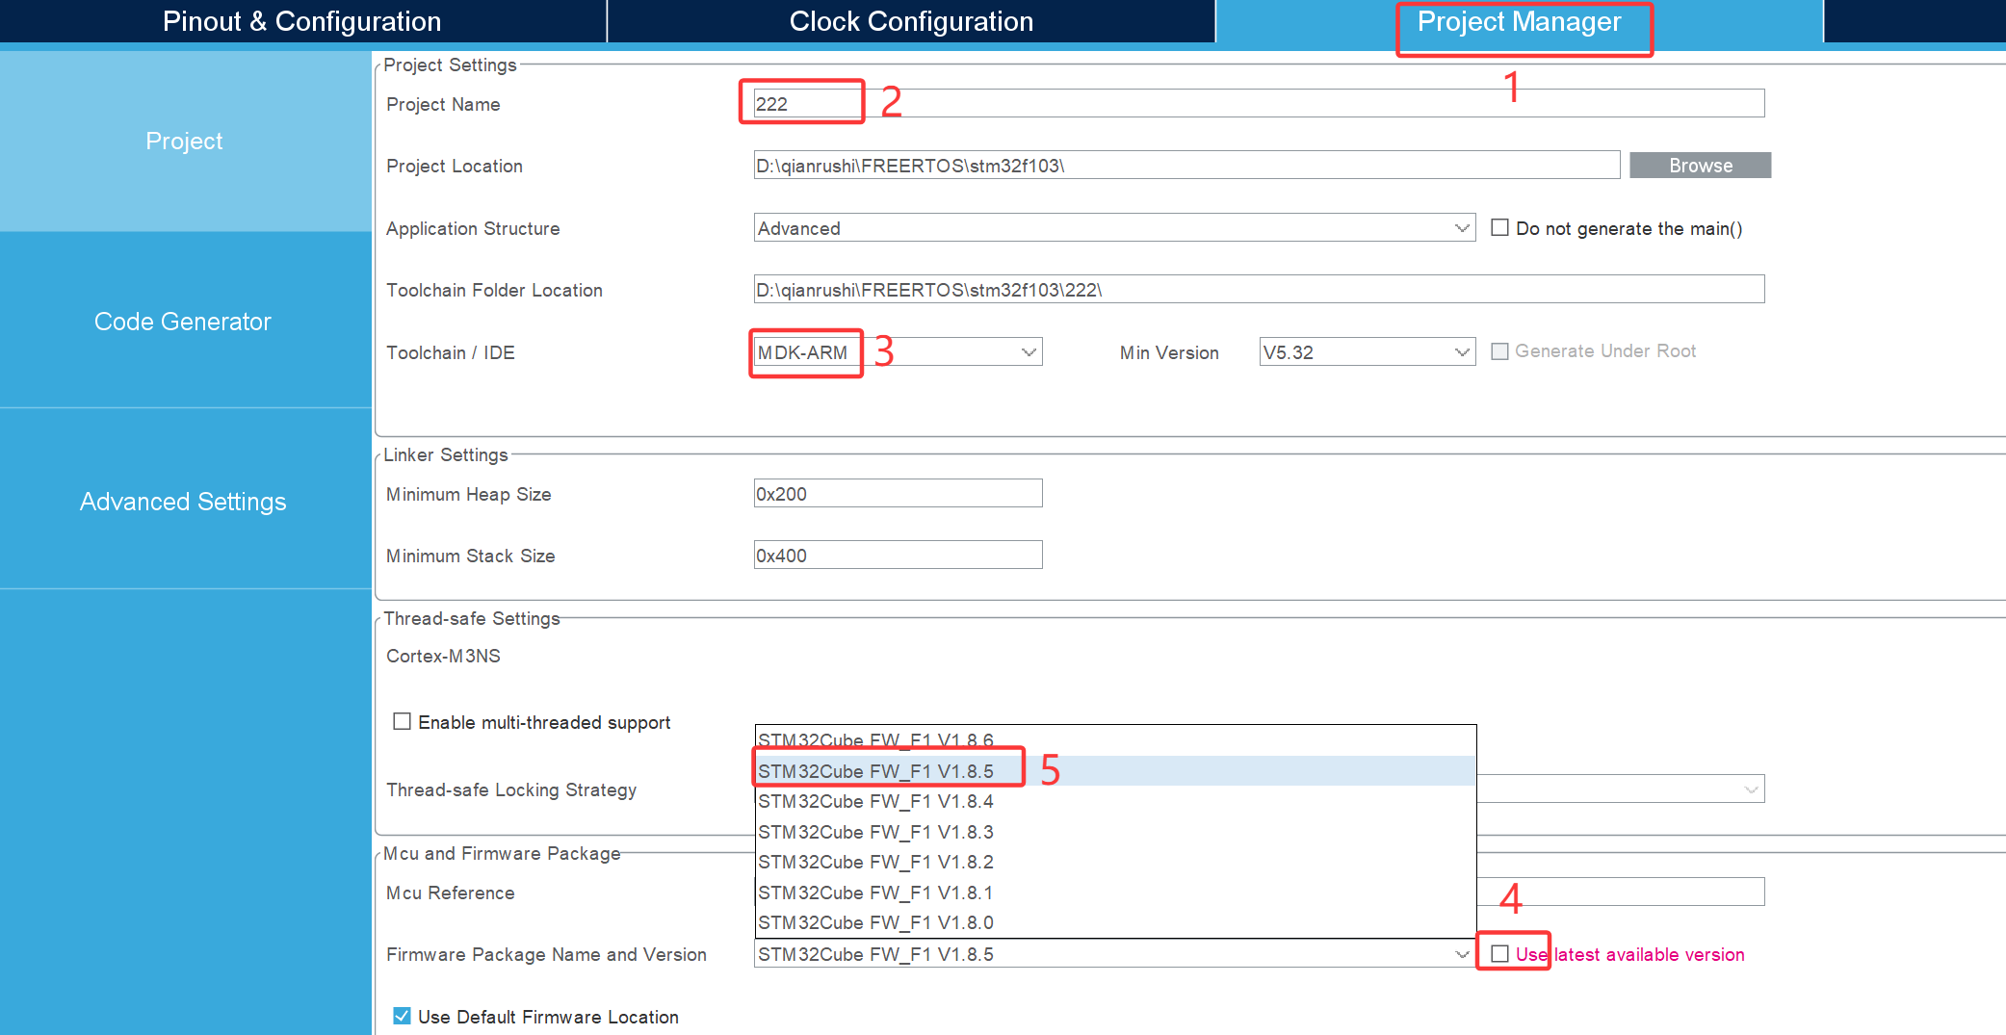This screenshot has width=2006, height=1035.
Task: Browse for project location
Action: click(x=1700, y=165)
